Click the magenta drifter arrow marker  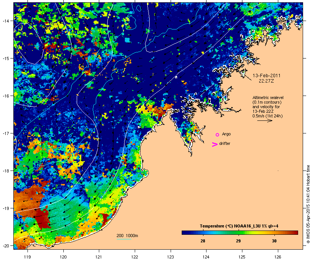click(215, 145)
